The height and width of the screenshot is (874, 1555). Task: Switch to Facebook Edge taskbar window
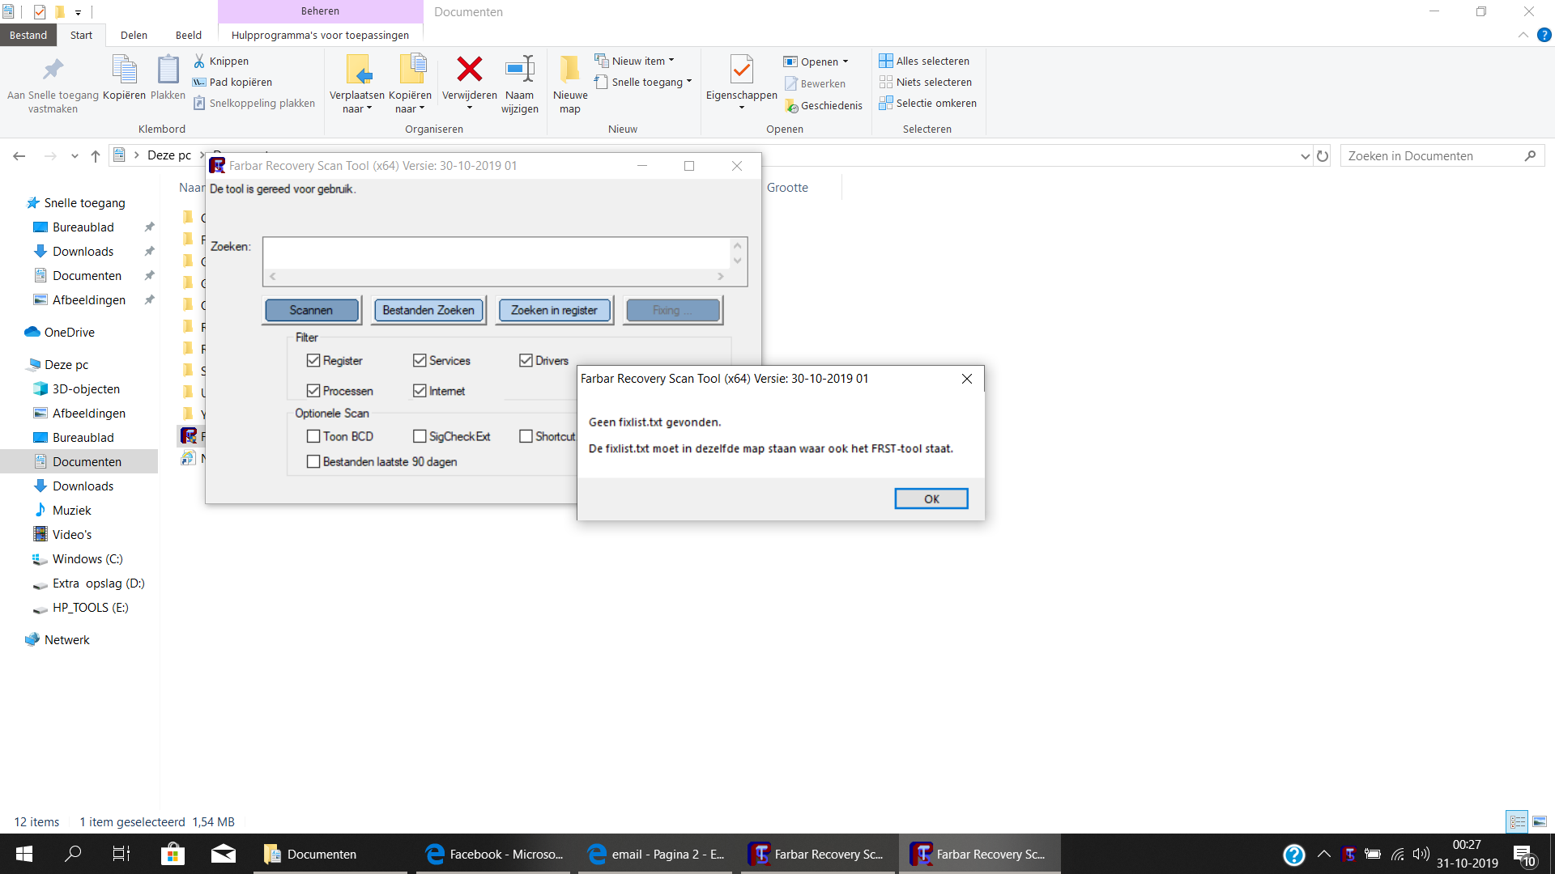(495, 854)
